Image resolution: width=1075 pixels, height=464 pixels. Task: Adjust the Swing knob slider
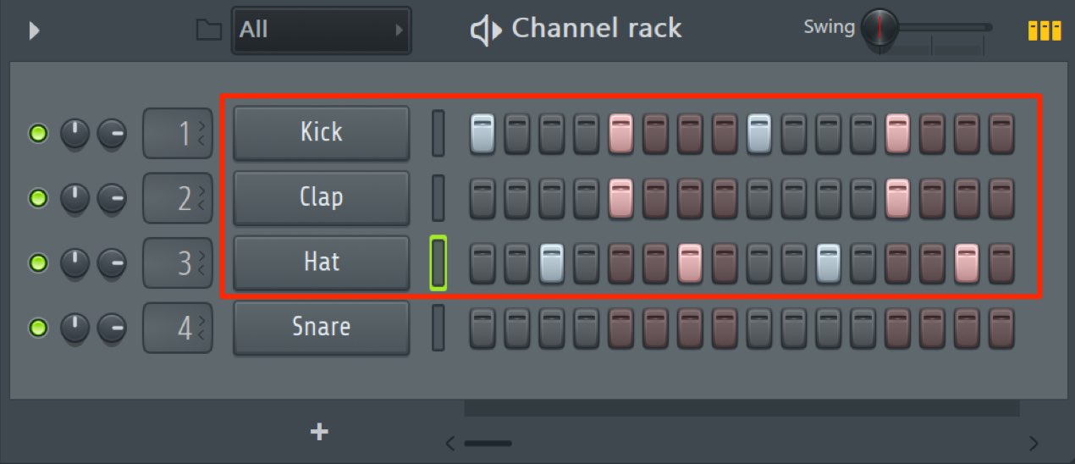(880, 27)
